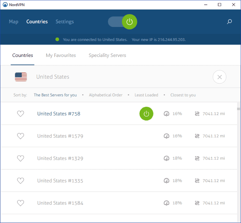Open Settings in top navigation
Image resolution: width=241 pixels, height=223 pixels.
click(x=64, y=22)
